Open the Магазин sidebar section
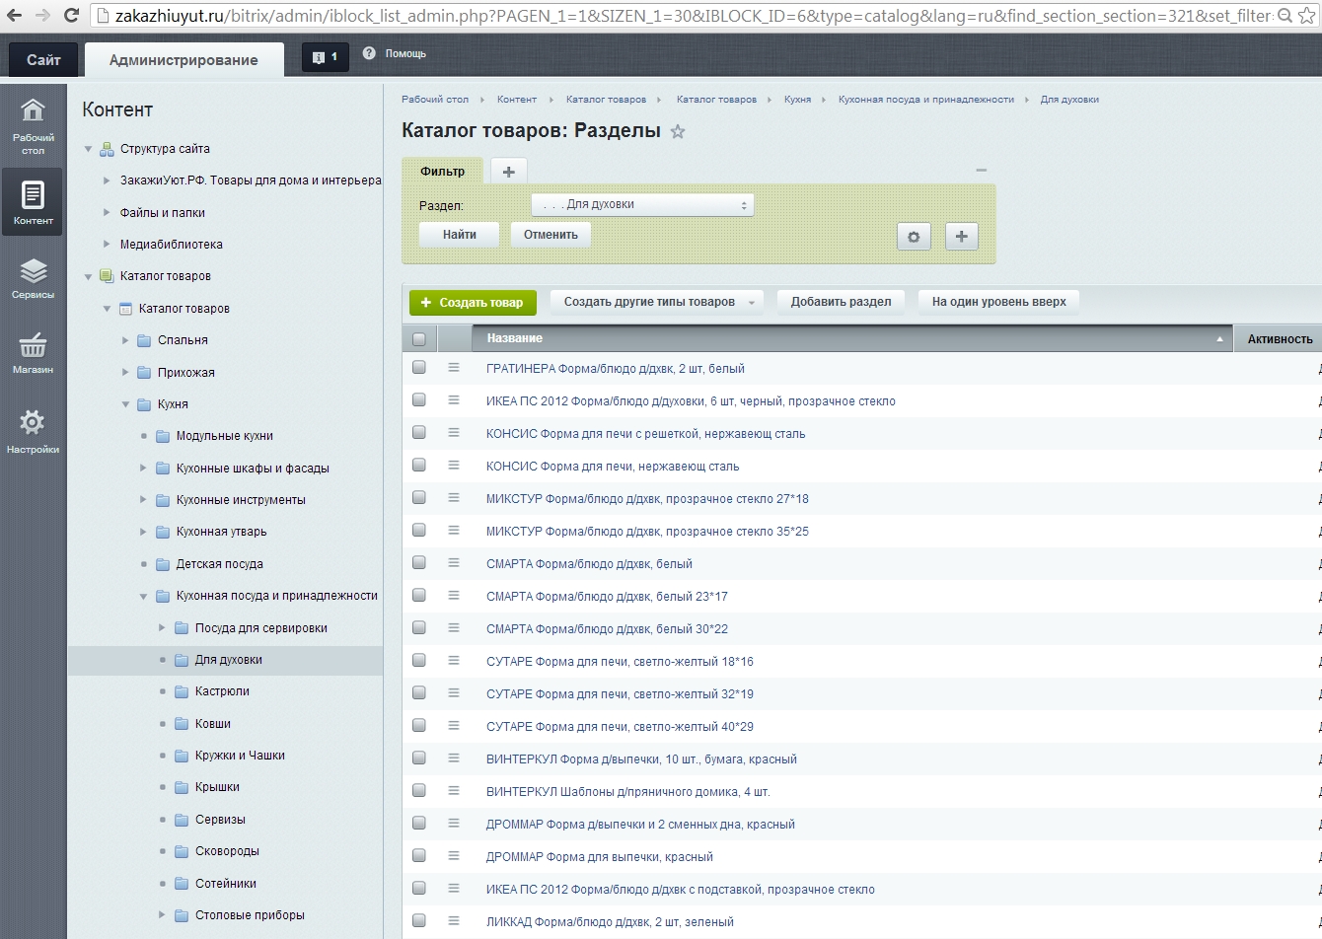1322x939 pixels. [x=33, y=353]
